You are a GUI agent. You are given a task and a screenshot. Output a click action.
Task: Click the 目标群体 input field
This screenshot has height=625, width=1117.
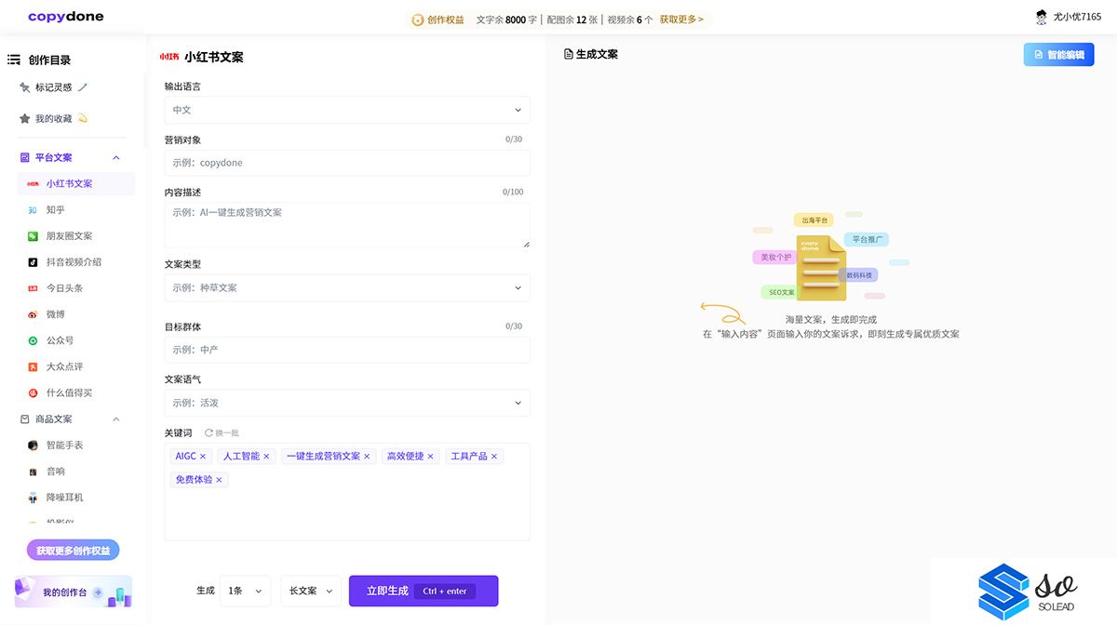point(347,350)
